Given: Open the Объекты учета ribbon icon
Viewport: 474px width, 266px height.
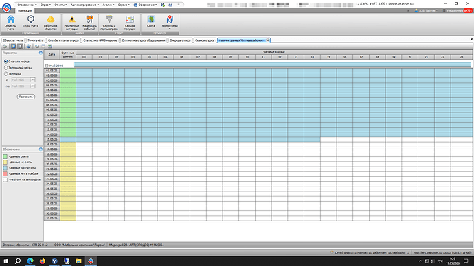Looking at the screenshot, I should coord(10,23).
